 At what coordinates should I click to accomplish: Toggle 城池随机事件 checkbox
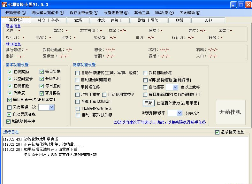(x=8, y=121)
